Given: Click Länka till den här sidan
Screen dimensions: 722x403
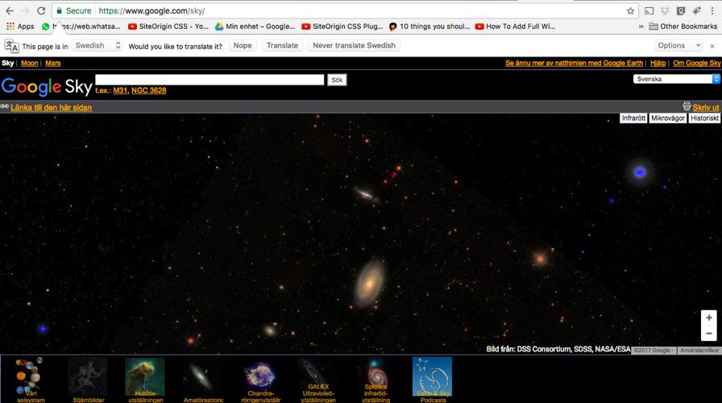Looking at the screenshot, I should 51,108.
